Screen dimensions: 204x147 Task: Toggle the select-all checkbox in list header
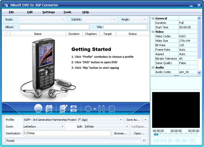coord(6,34)
